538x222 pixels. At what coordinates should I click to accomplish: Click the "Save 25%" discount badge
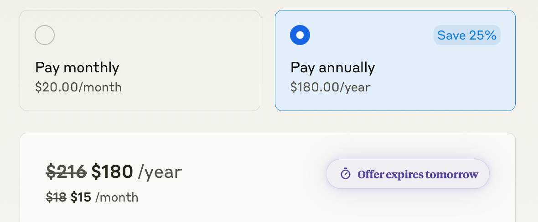click(x=466, y=35)
